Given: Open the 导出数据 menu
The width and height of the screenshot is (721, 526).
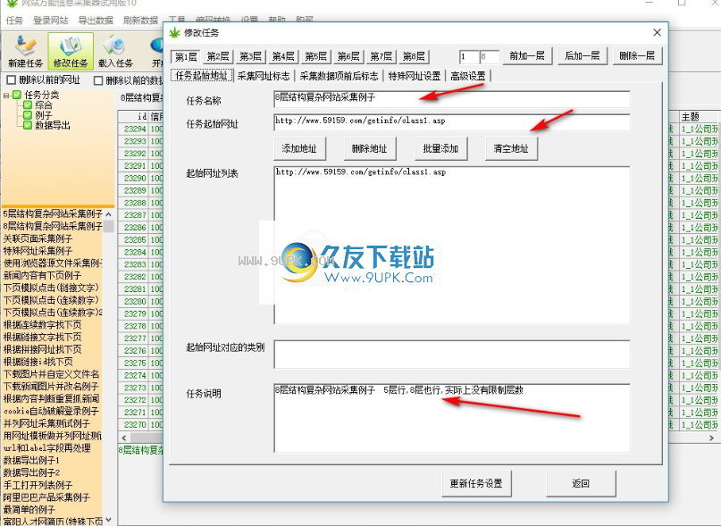Looking at the screenshot, I should pos(96,21).
